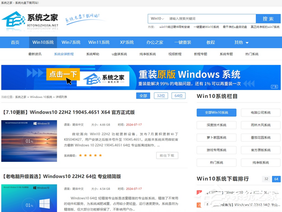Open the 系统专题 sub-navigation link
Image resolution: width=282 pixels, height=212 pixels.
tap(226, 54)
